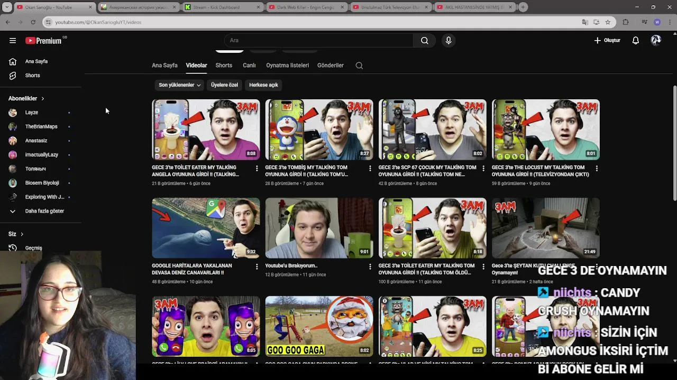Screen dimensions: 677x380
Task: Click the Oluştur create button
Action: pos(607,41)
